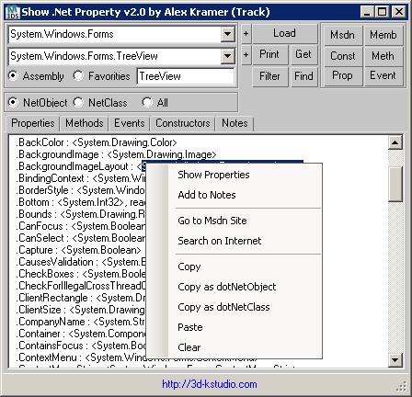Click the resize grip in status bar corner
This screenshot has width=412, height=397.
coord(402,387)
